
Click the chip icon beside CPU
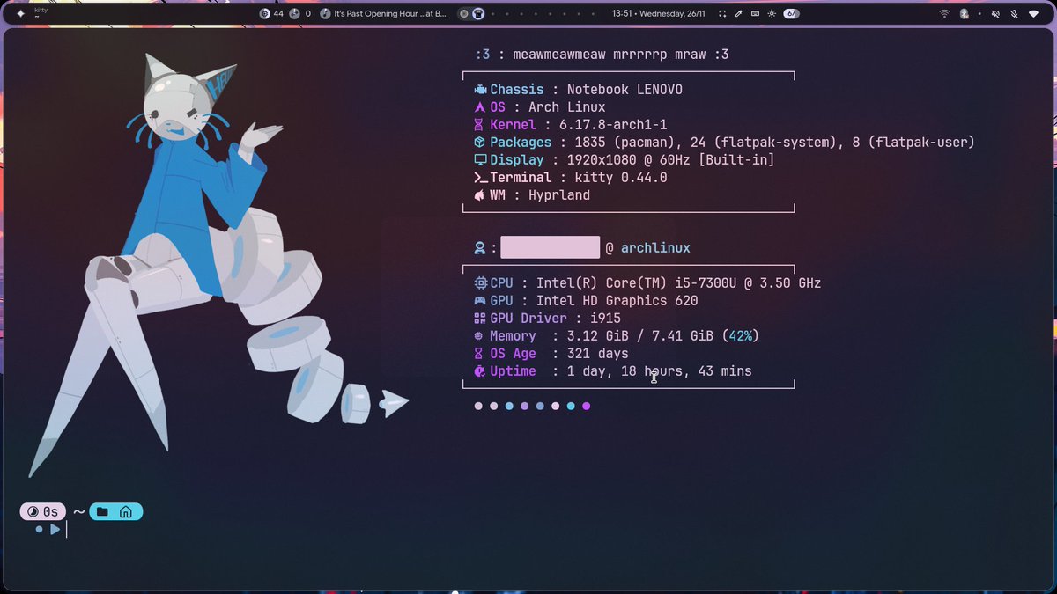(x=480, y=283)
